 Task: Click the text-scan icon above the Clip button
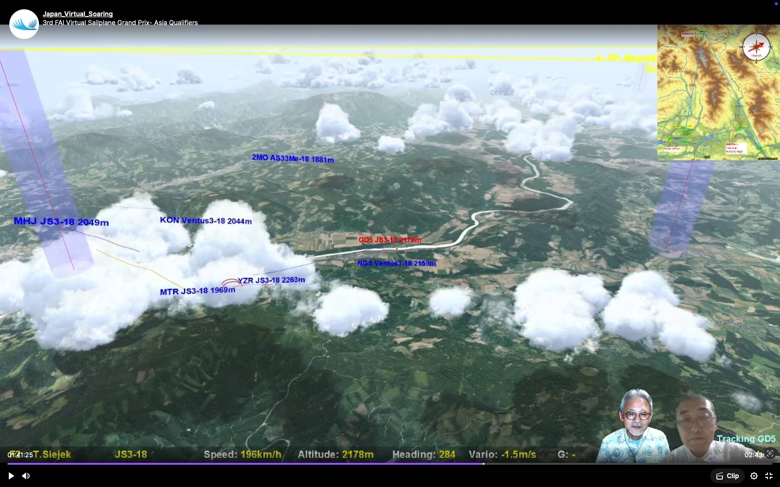[770, 454]
